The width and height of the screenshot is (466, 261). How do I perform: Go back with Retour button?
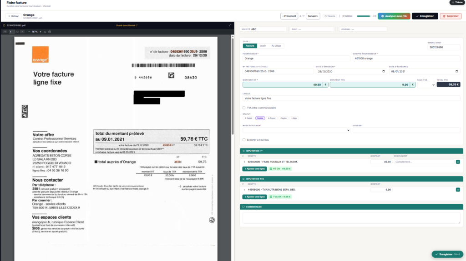click(13, 16)
